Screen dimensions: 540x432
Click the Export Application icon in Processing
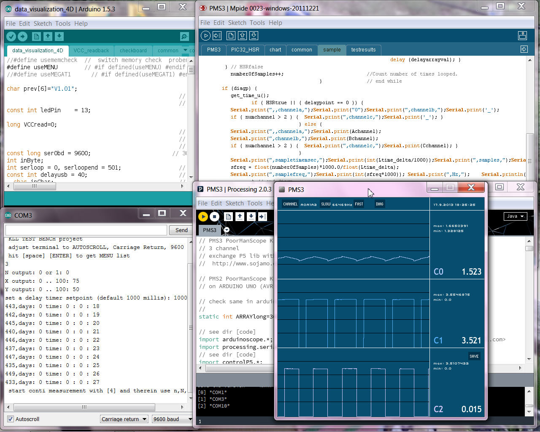tap(262, 216)
